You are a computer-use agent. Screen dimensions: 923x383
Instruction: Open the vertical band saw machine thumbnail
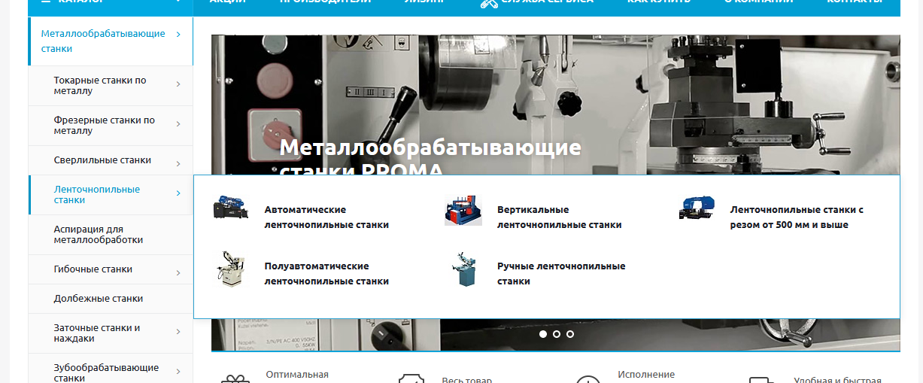coord(463,210)
